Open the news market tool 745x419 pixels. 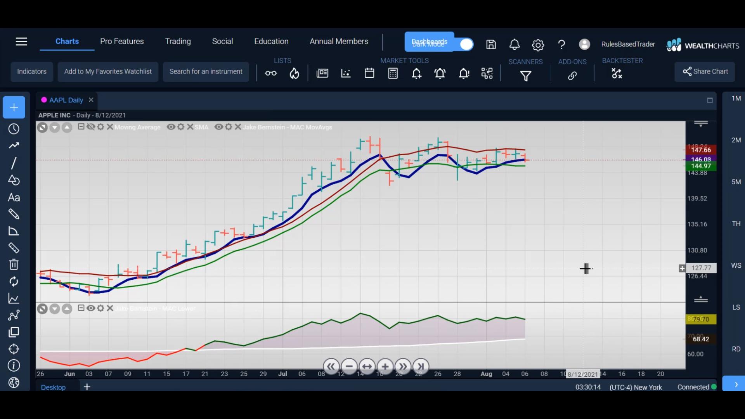pos(322,73)
